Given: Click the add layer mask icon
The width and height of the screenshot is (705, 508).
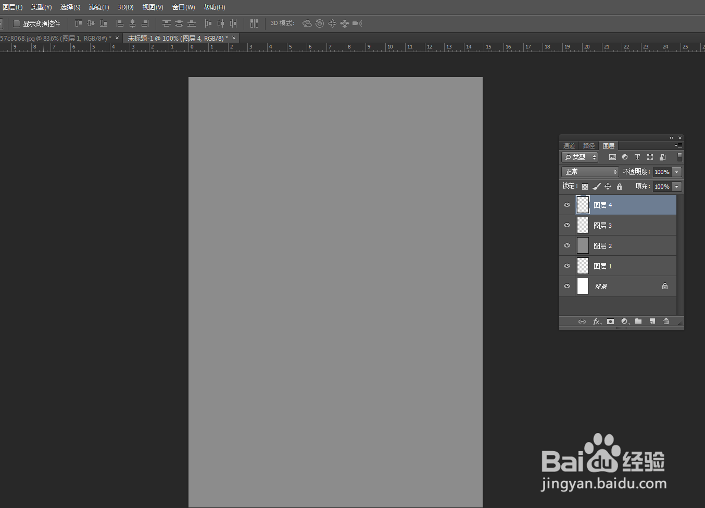Looking at the screenshot, I should click(x=610, y=321).
